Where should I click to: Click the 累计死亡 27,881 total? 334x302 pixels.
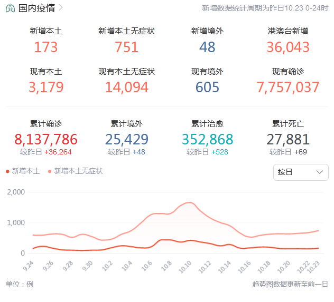(288, 139)
